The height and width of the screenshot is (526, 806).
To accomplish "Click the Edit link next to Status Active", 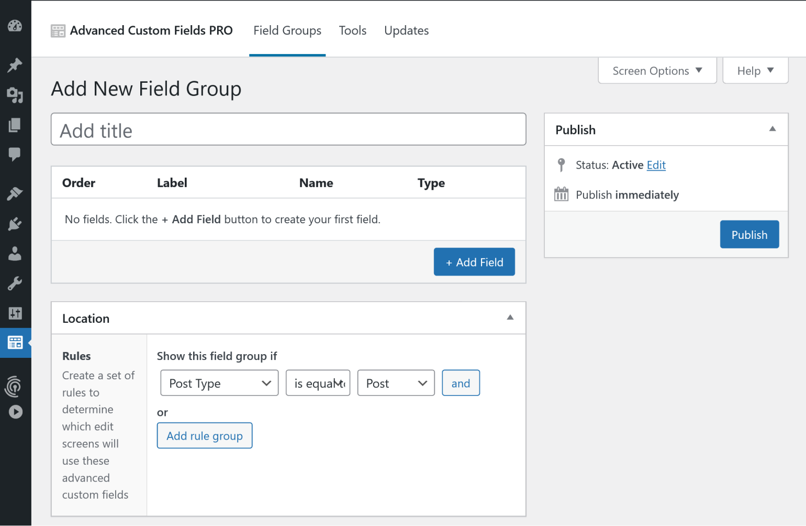I will click(x=656, y=165).
